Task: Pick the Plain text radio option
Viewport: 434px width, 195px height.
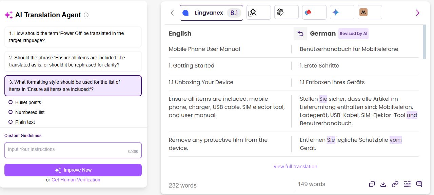Action: click(x=11, y=122)
